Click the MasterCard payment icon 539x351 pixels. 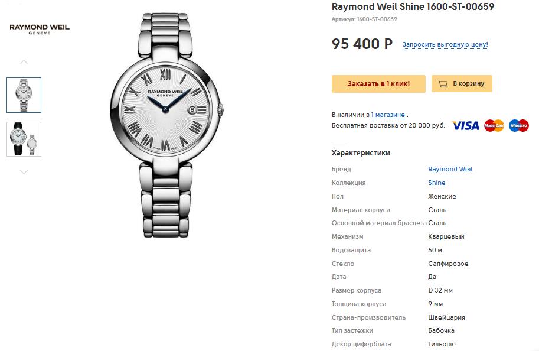pyautogui.click(x=494, y=125)
